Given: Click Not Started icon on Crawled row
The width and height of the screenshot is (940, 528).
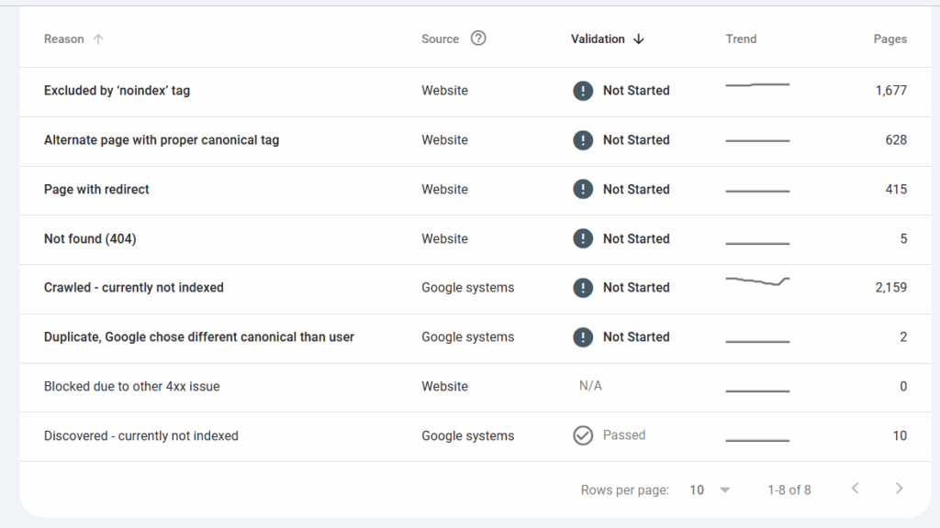Looking at the screenshot, I should tap(583, 287).
